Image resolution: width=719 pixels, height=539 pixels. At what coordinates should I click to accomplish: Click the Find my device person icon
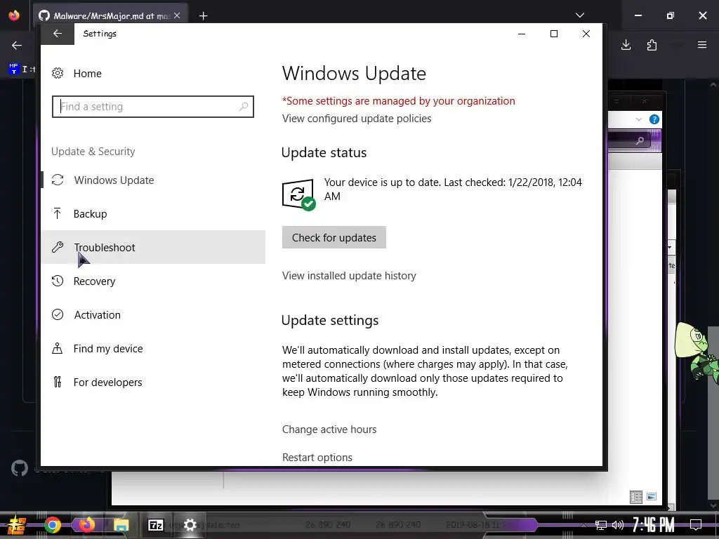tap(58, 348)
